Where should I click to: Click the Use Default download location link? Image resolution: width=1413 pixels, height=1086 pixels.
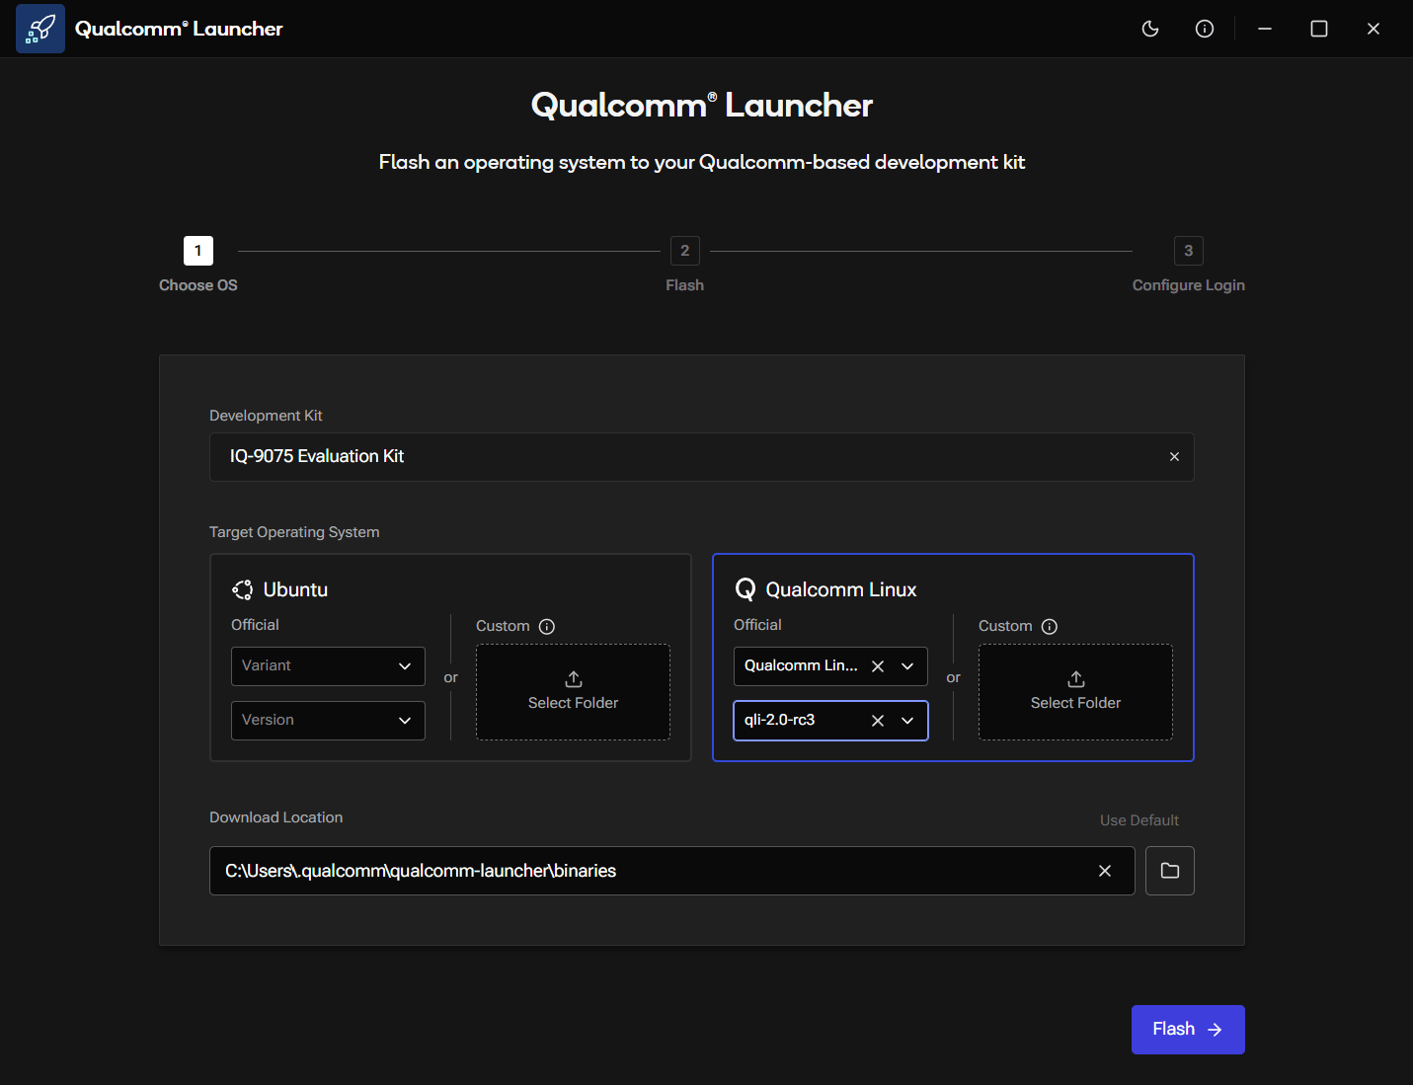(1139, 820)
